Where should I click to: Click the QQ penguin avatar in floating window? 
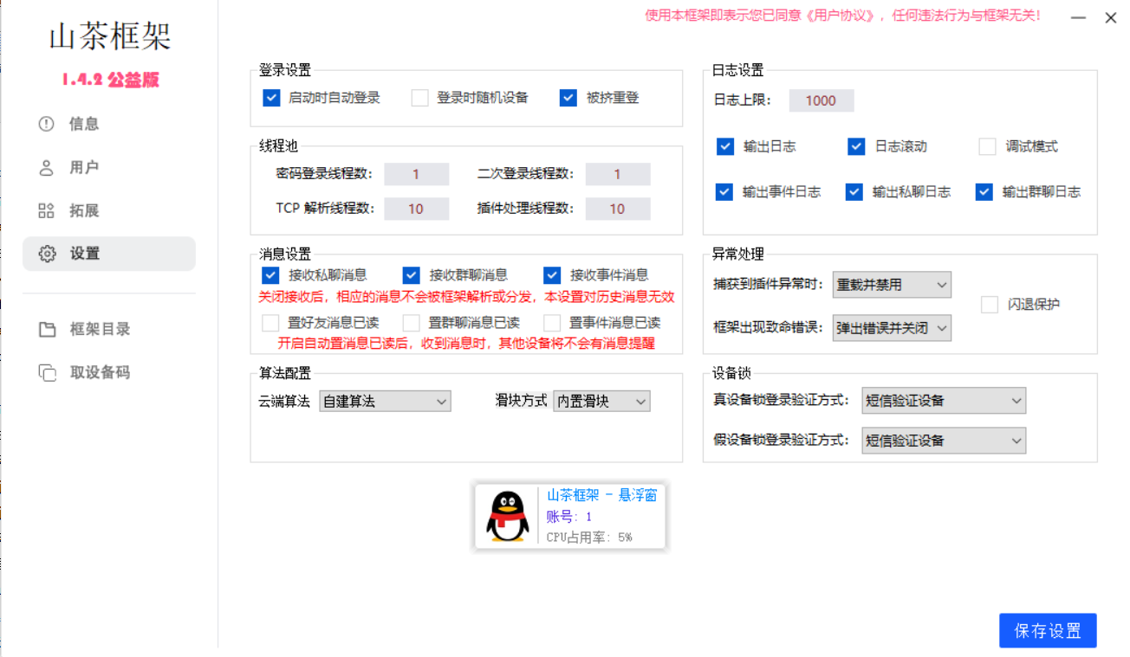pyautogui.click(x=508, y=517)
